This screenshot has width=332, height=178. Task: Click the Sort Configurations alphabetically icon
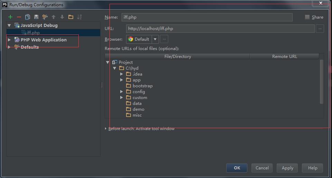coord(79,17)
